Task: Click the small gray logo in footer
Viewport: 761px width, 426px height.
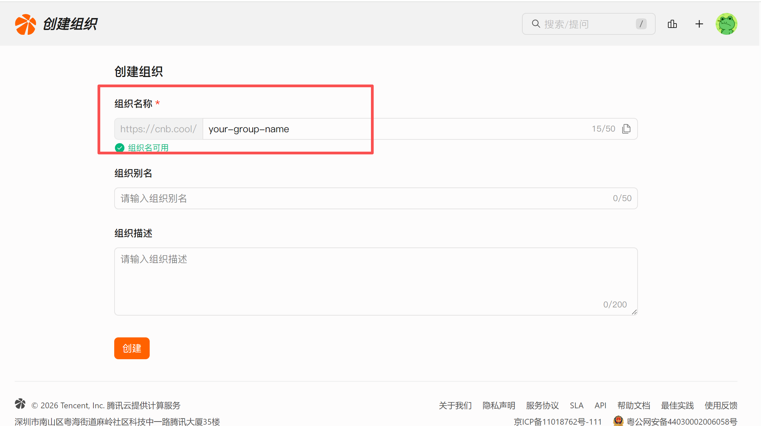Action: pyautogui.click(x=20, y=404)
